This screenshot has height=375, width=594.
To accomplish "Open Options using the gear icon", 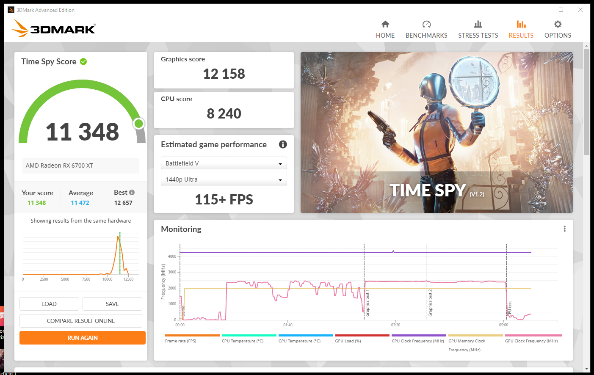I will (x=558, y=25).
